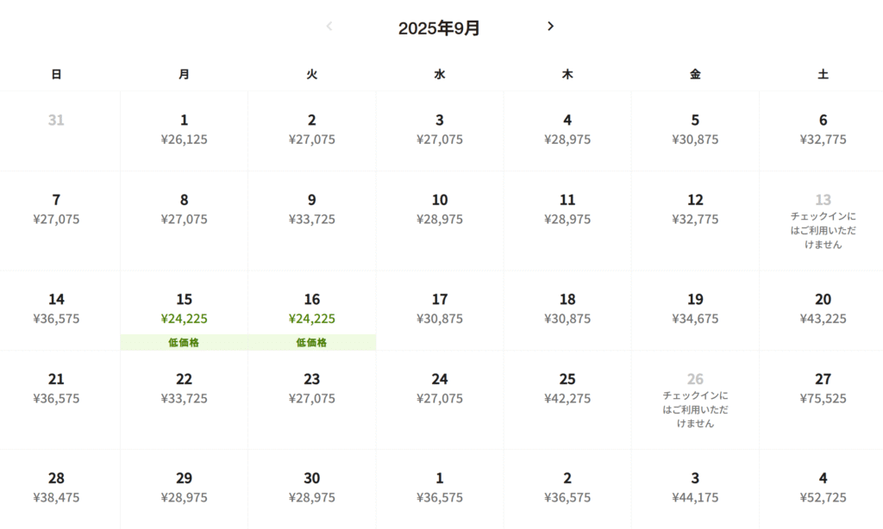Pick September 30 at ¥28,975
This screenshot has height=529, width=883.
coord(312,489)
